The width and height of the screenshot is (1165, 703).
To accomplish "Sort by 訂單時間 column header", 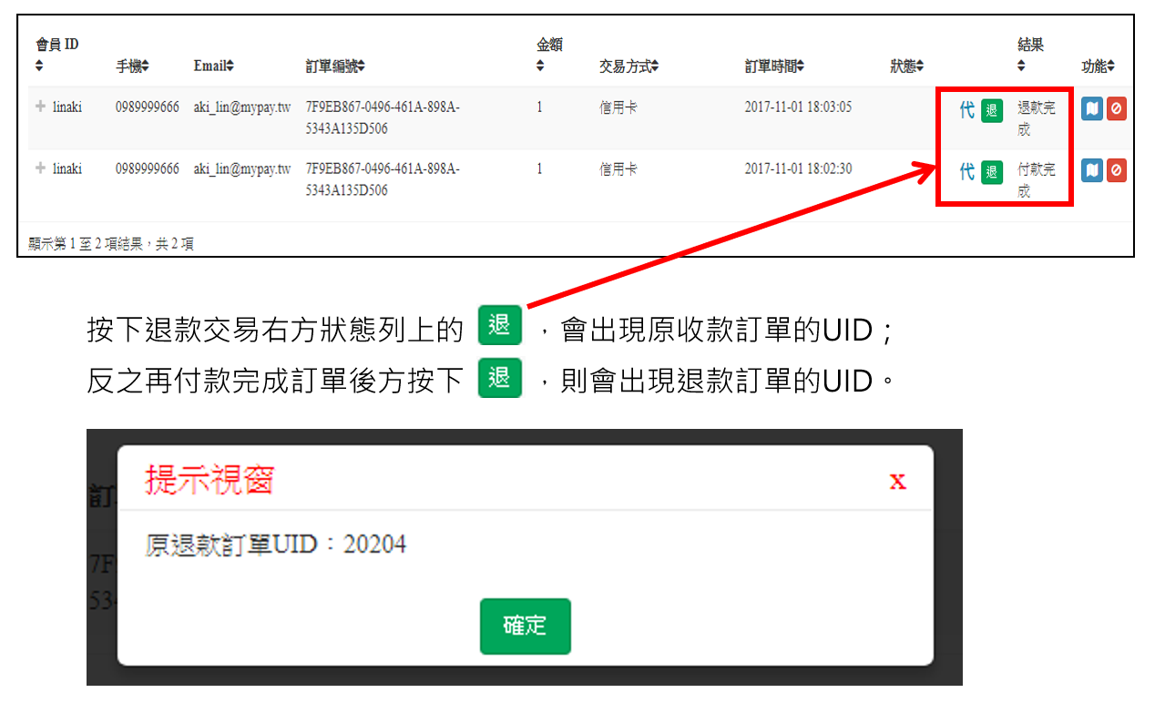I will [773, 66].
